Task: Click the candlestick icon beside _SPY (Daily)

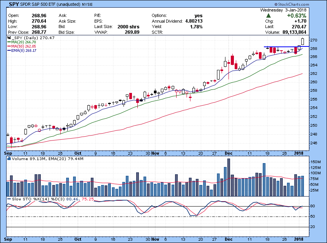Action: pyautogui.click(x=9, y=38)
